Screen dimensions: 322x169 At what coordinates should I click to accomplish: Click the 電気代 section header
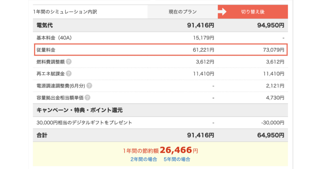click(45, 25)
